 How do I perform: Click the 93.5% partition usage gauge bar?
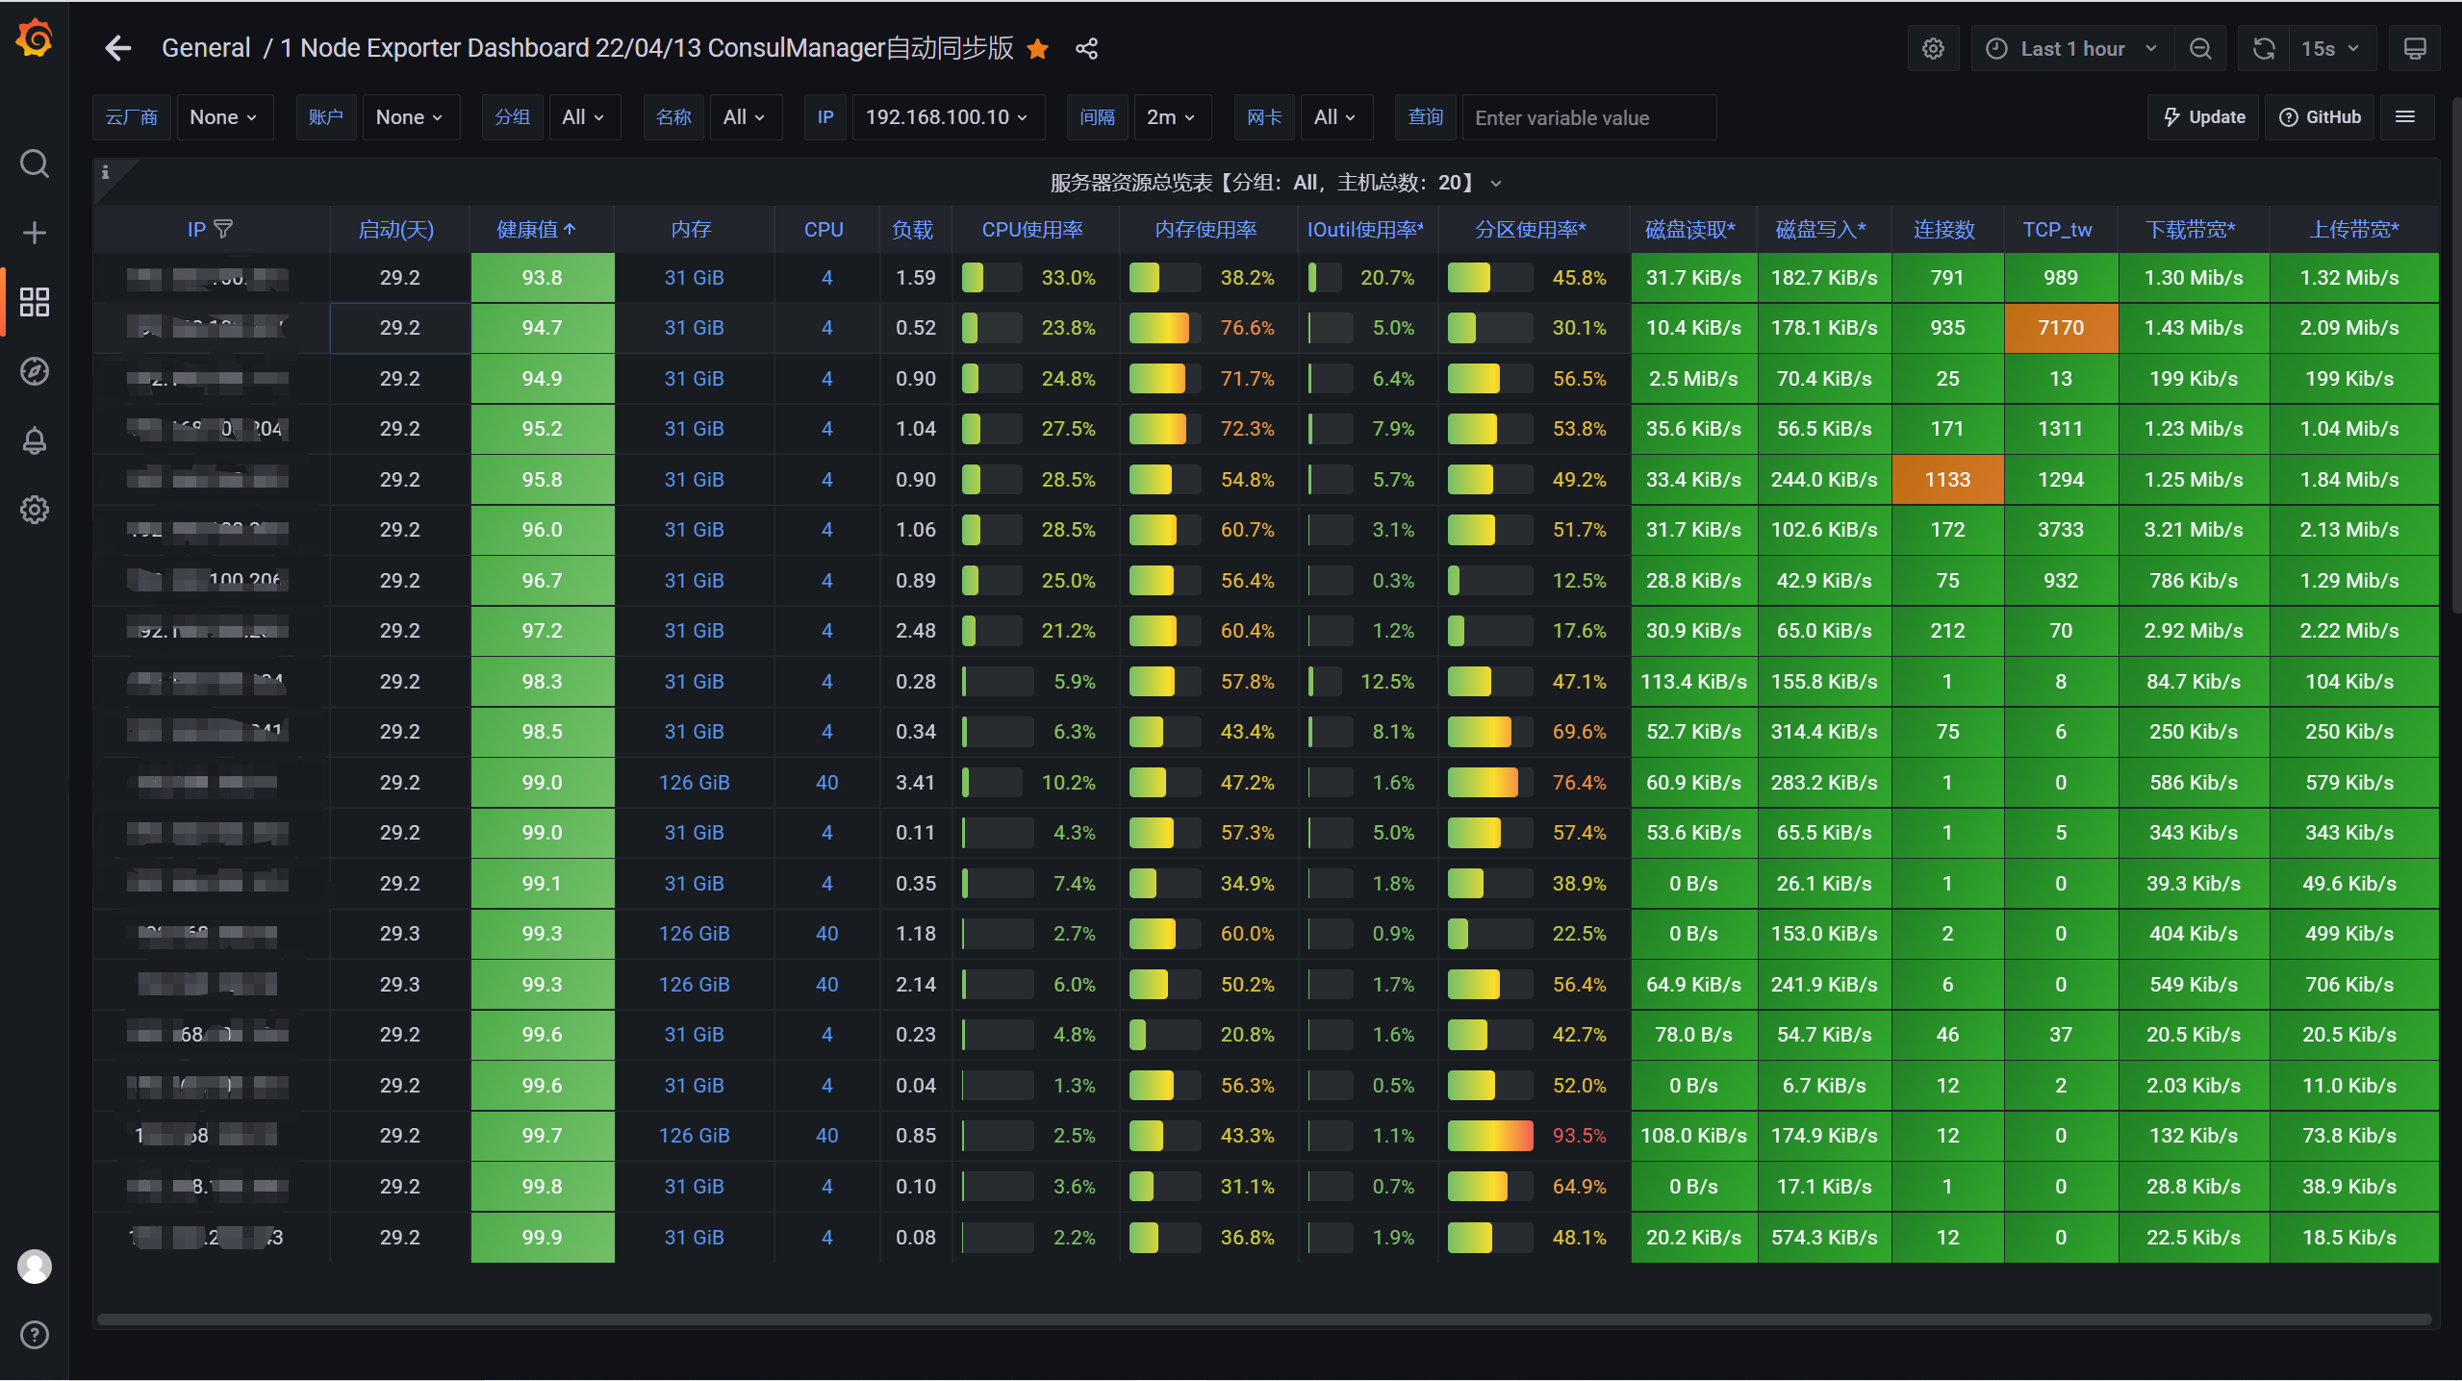1490,1136
